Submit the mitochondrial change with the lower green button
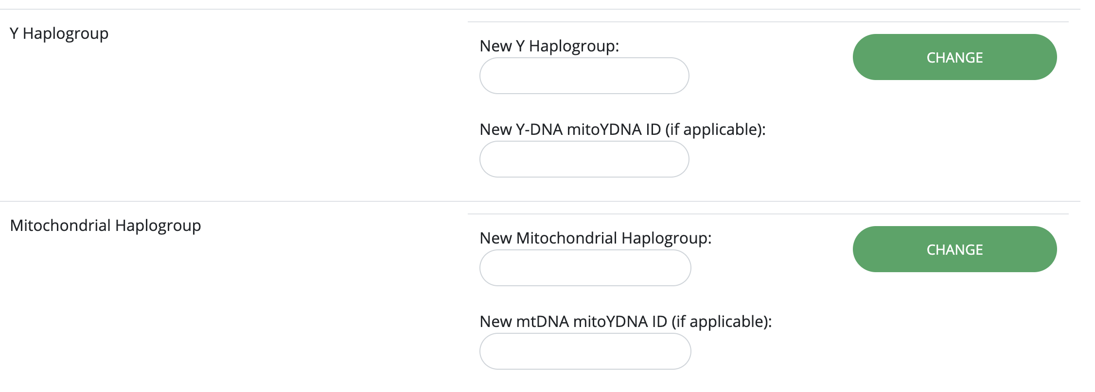This screenshot has height=392, width=1095. pos(954,249)
